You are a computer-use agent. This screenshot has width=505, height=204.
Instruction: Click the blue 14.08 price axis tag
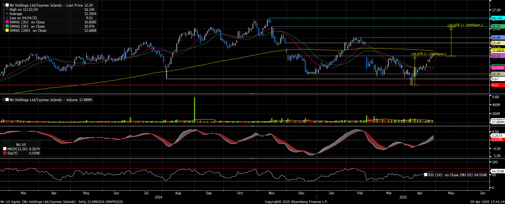click(497, 38)
